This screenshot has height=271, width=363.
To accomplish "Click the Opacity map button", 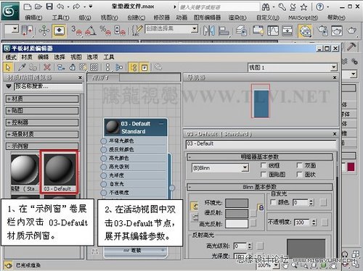I will pyautogui.click(x=325, y=222).
